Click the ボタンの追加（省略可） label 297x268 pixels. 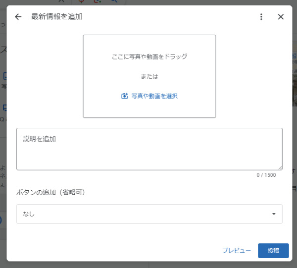pos(51,192)
